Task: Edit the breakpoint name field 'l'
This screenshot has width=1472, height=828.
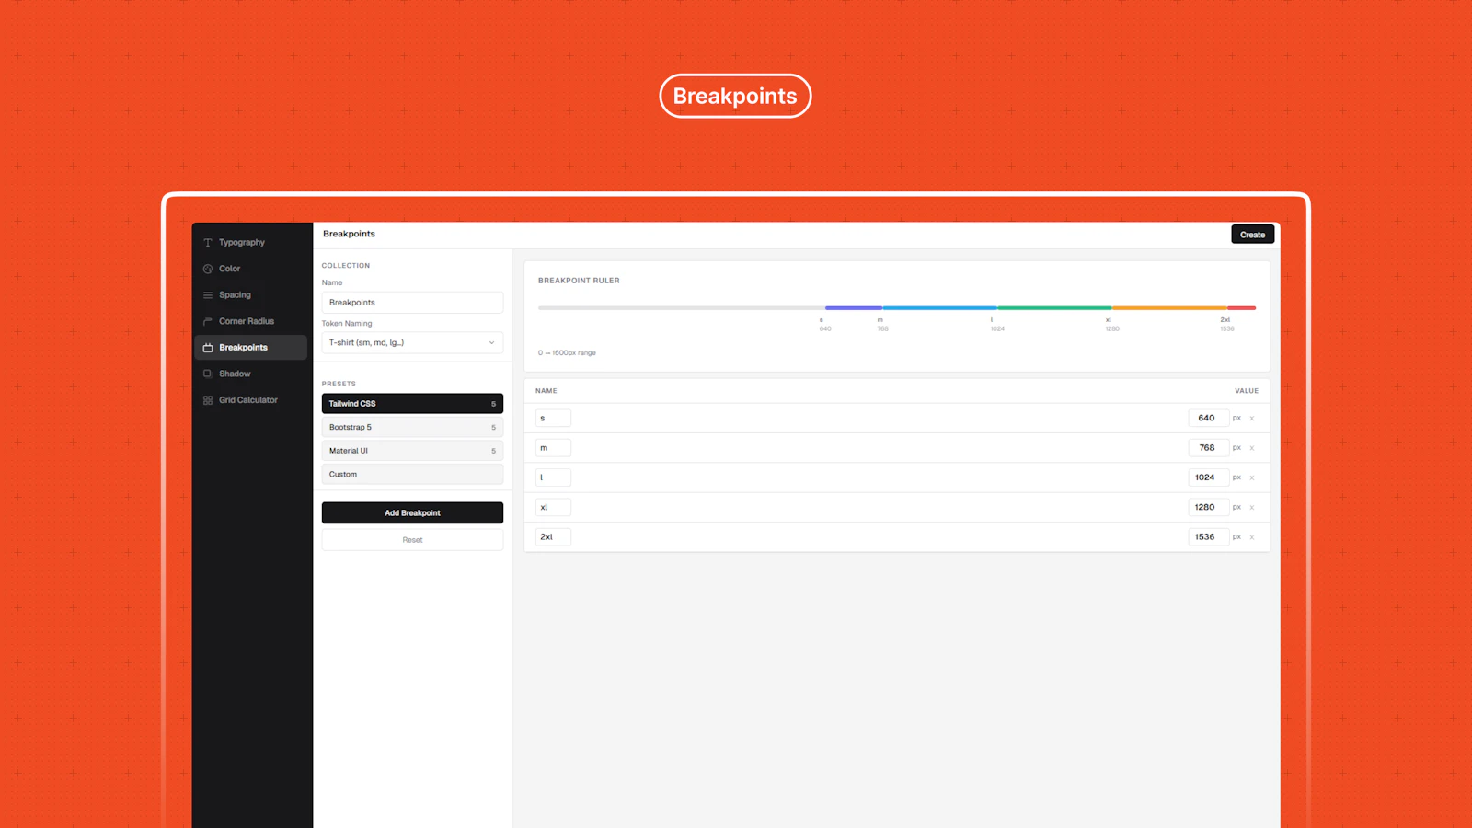Action: [x=553, y=477]
